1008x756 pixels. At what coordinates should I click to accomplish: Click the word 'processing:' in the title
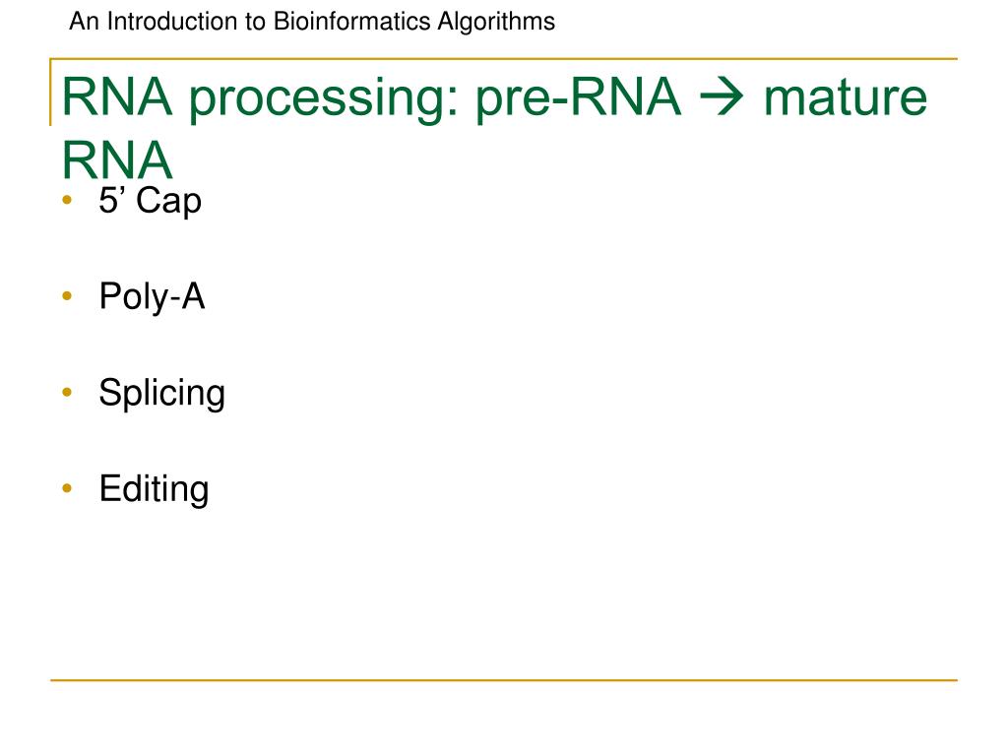pos(325,100)
